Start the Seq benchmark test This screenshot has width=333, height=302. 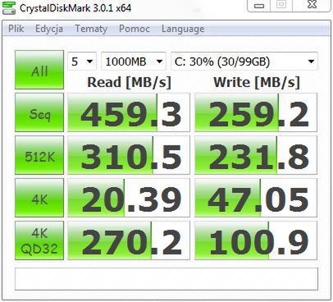tap(39, 112)
